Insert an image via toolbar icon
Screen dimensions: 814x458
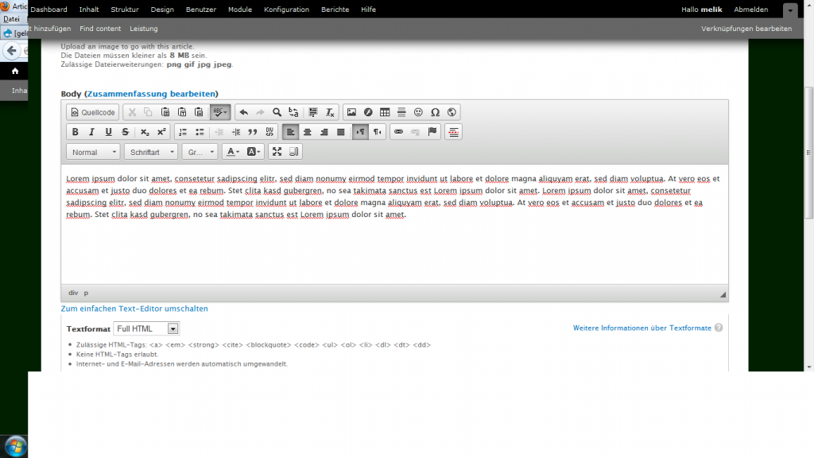coord(351,113)
